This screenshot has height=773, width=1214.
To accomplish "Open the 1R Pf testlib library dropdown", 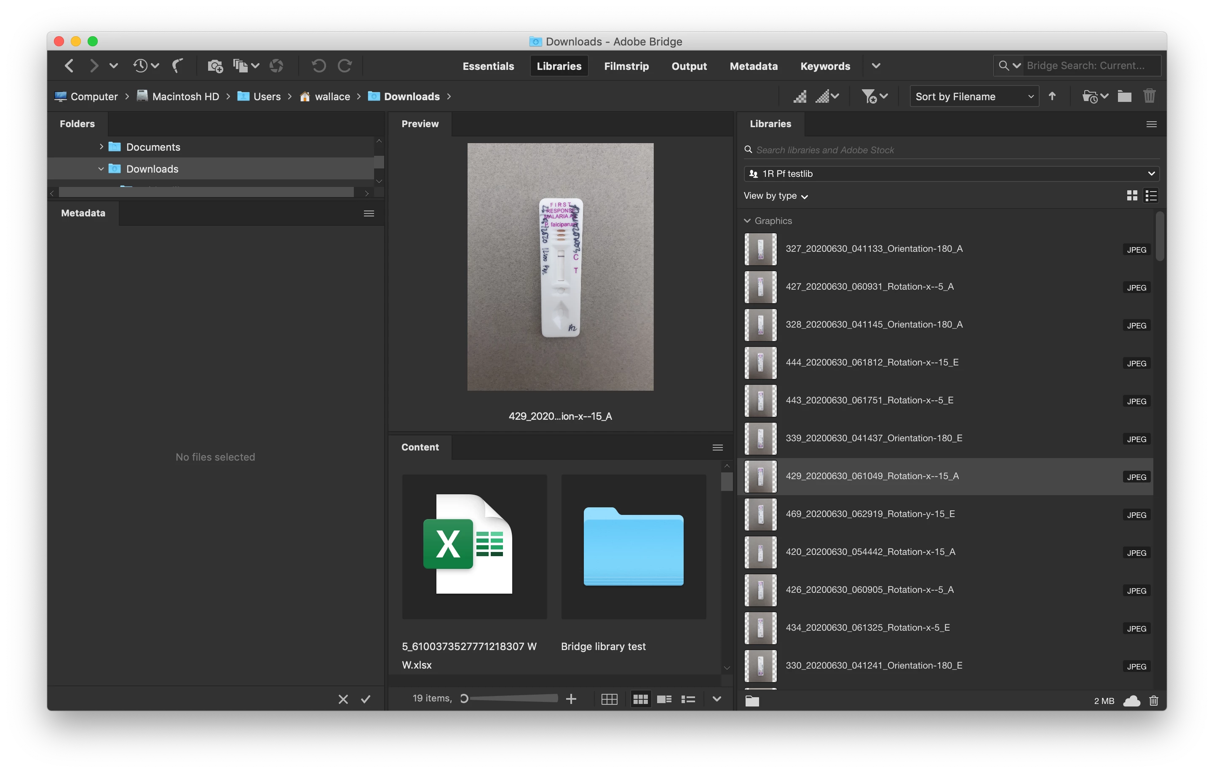I will tap(951, 173).
